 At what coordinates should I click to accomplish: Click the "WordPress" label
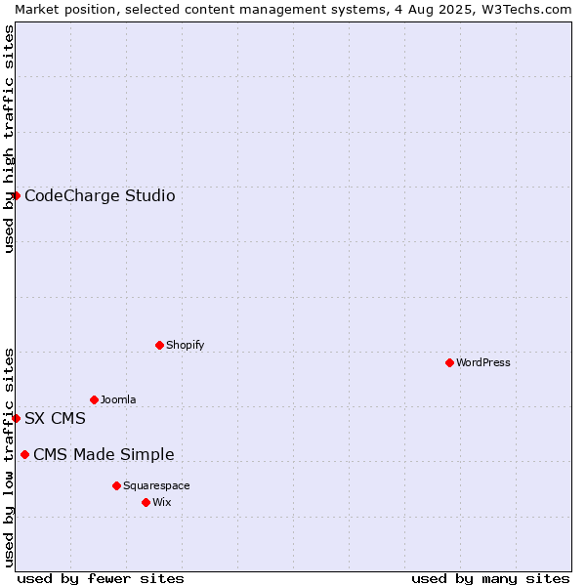[x=482, y=362]
